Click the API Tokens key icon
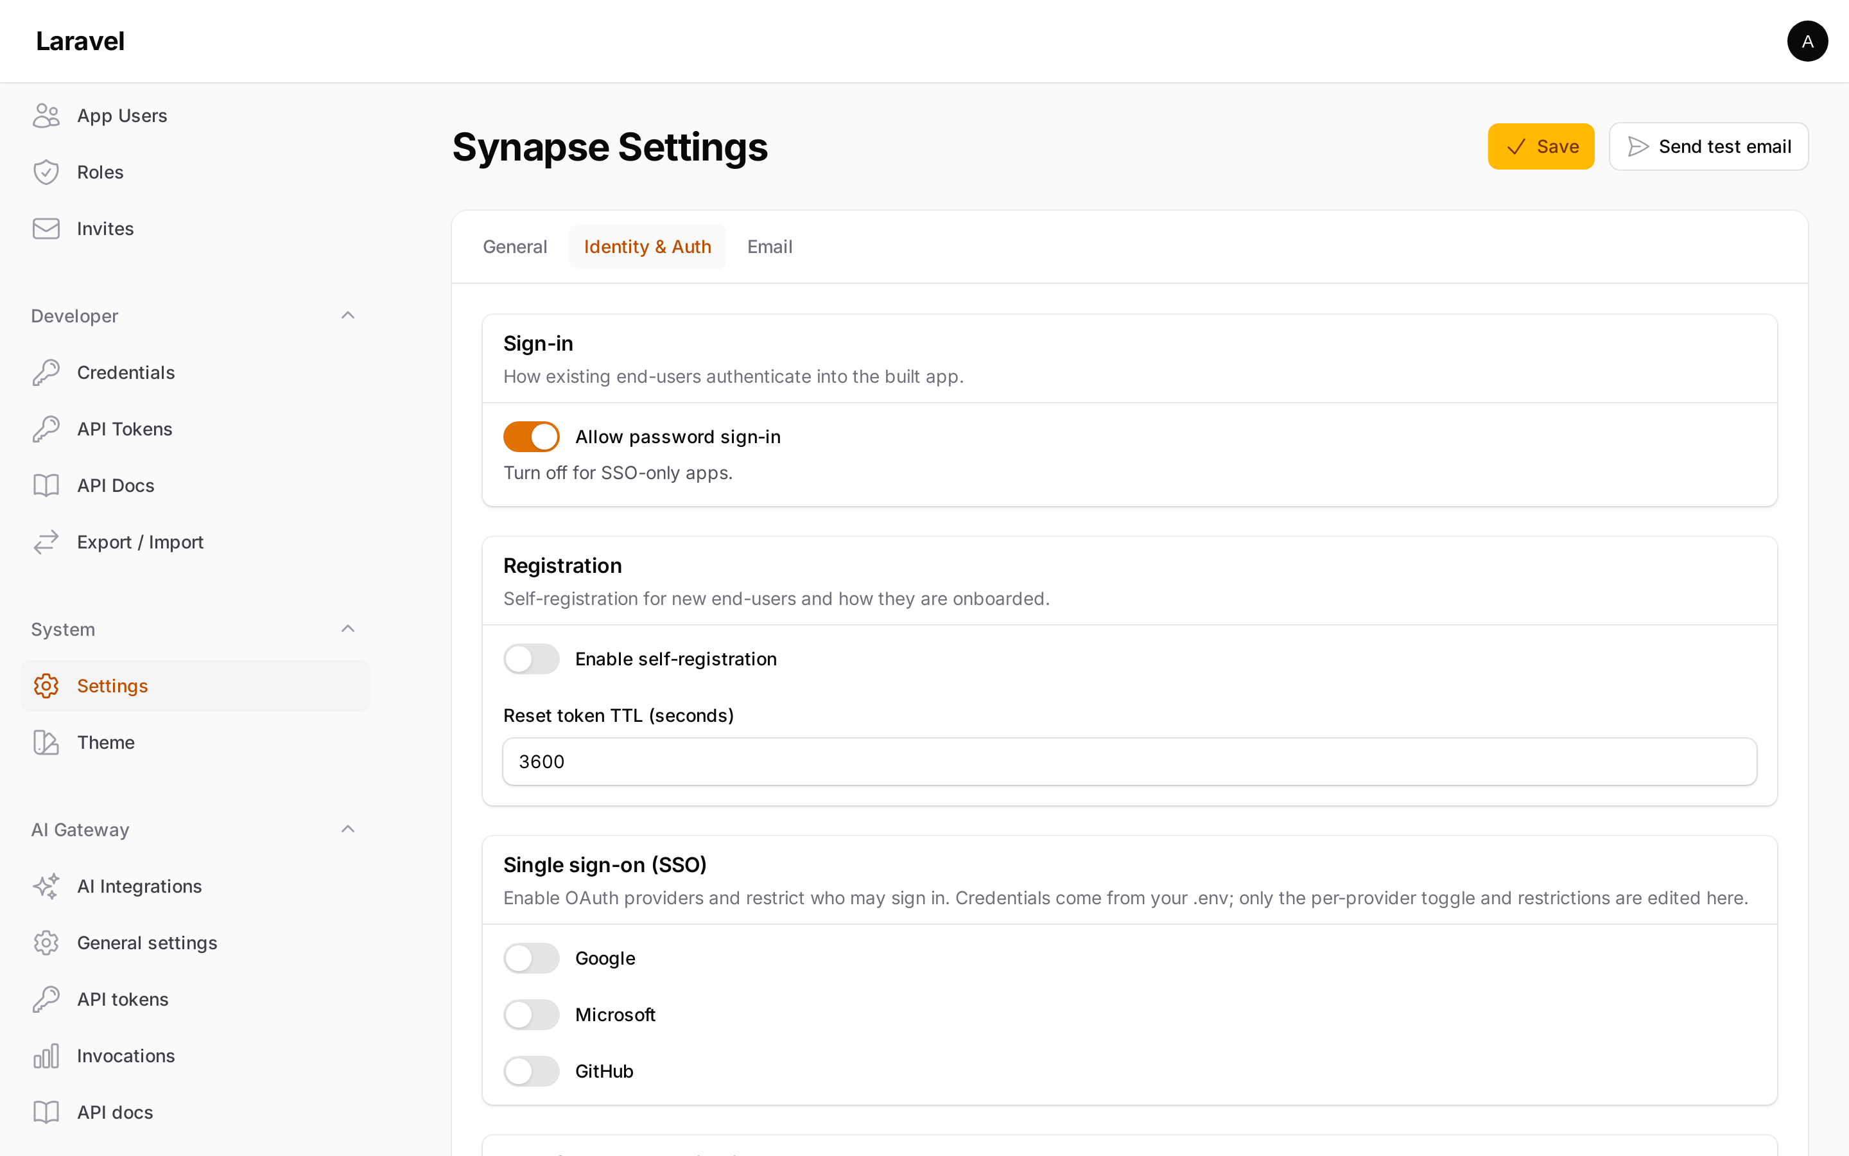1849x1156 pixels. pyautogui.click(x=46, y=429)
